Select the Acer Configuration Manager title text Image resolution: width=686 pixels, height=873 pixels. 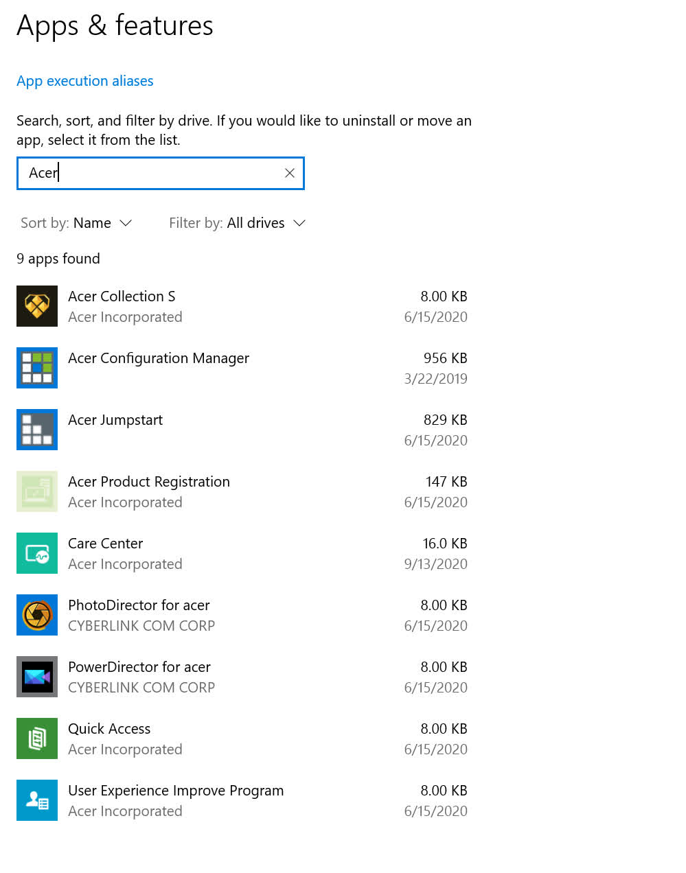pos(159,358)
